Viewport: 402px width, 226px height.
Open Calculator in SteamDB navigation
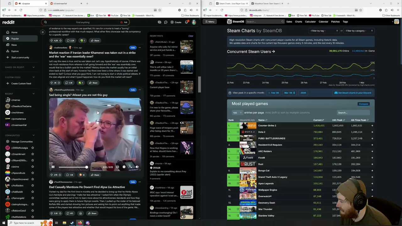click(310, 22)
